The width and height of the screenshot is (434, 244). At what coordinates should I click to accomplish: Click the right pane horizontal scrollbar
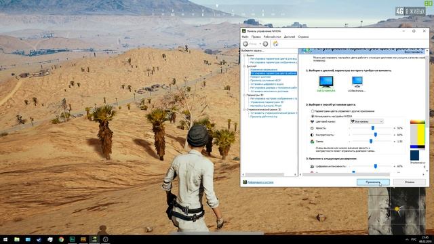click(x=347, y=175)
